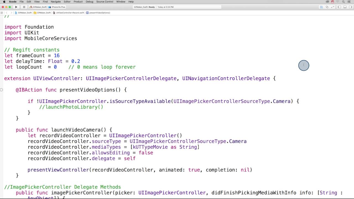
Task: Click 'isSourceTypeAvailable' method call
Action: coord(140,101)
